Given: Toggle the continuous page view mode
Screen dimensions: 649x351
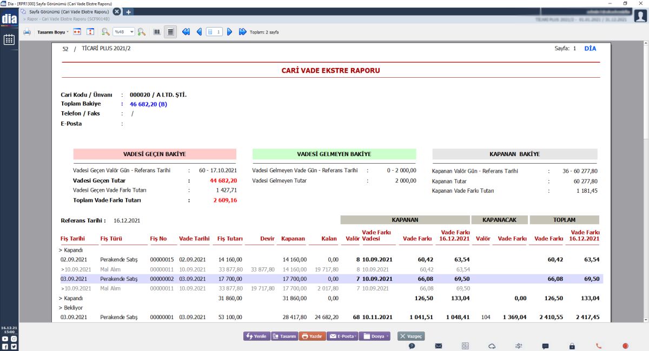Looking at the screenshot, I should [170, 32].
